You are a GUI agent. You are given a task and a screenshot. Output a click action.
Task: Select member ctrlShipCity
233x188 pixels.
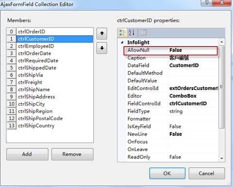(50, 104)
